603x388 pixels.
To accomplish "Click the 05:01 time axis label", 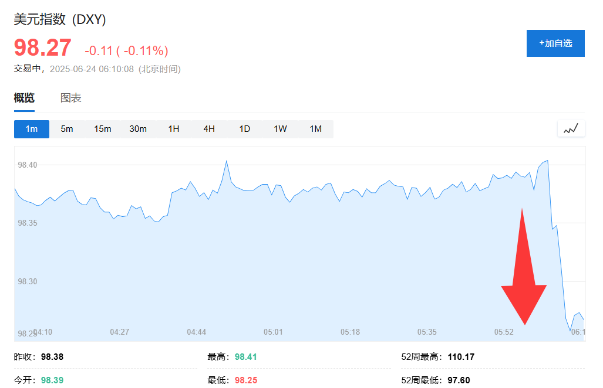I will pos(273,332).
